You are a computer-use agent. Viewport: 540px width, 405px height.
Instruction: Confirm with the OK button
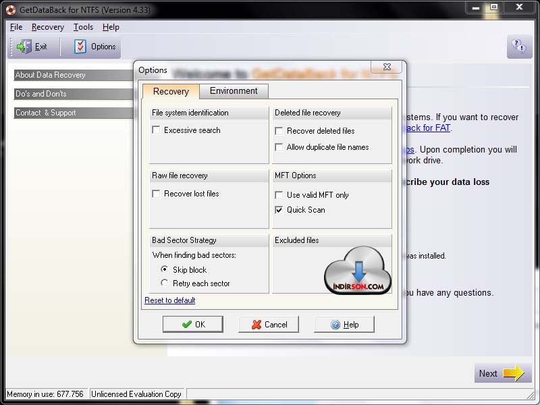click(x=193, y=325)
